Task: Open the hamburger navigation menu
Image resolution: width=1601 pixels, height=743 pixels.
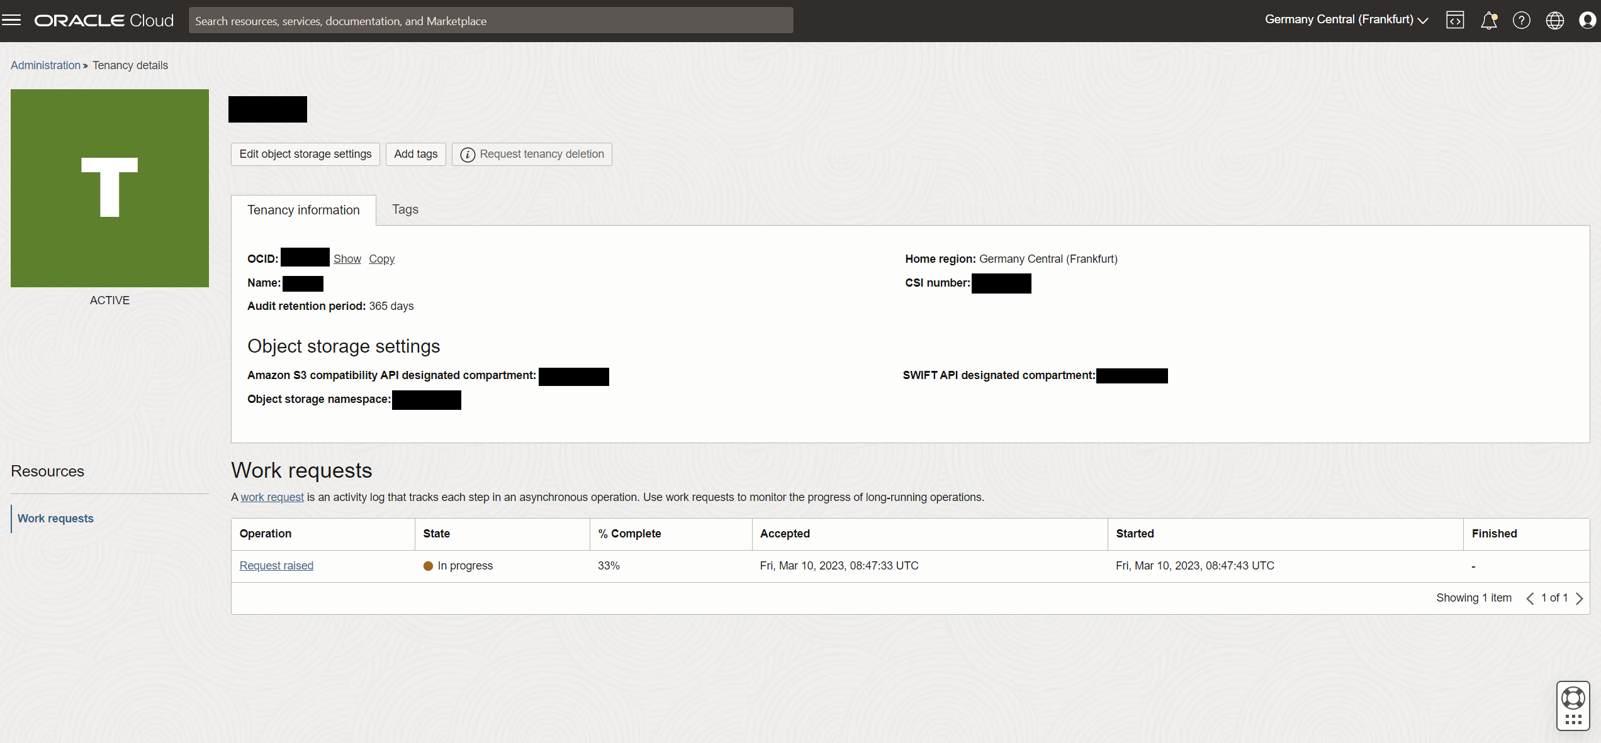Action: pos(11,20)
